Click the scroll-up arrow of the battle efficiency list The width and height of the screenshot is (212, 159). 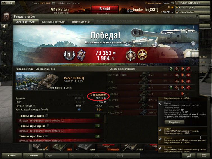(197, 73)
